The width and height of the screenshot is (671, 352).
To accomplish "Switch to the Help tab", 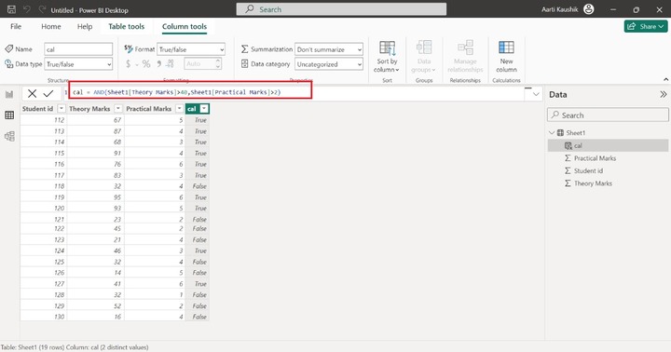I will [85, 26].
